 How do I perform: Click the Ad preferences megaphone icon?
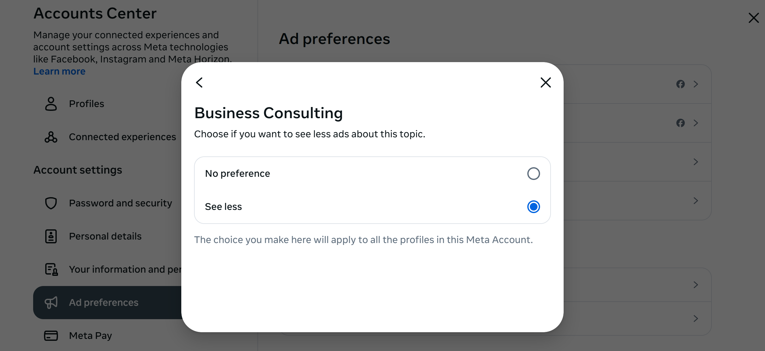pyautogui.click(x=51, y=303)
